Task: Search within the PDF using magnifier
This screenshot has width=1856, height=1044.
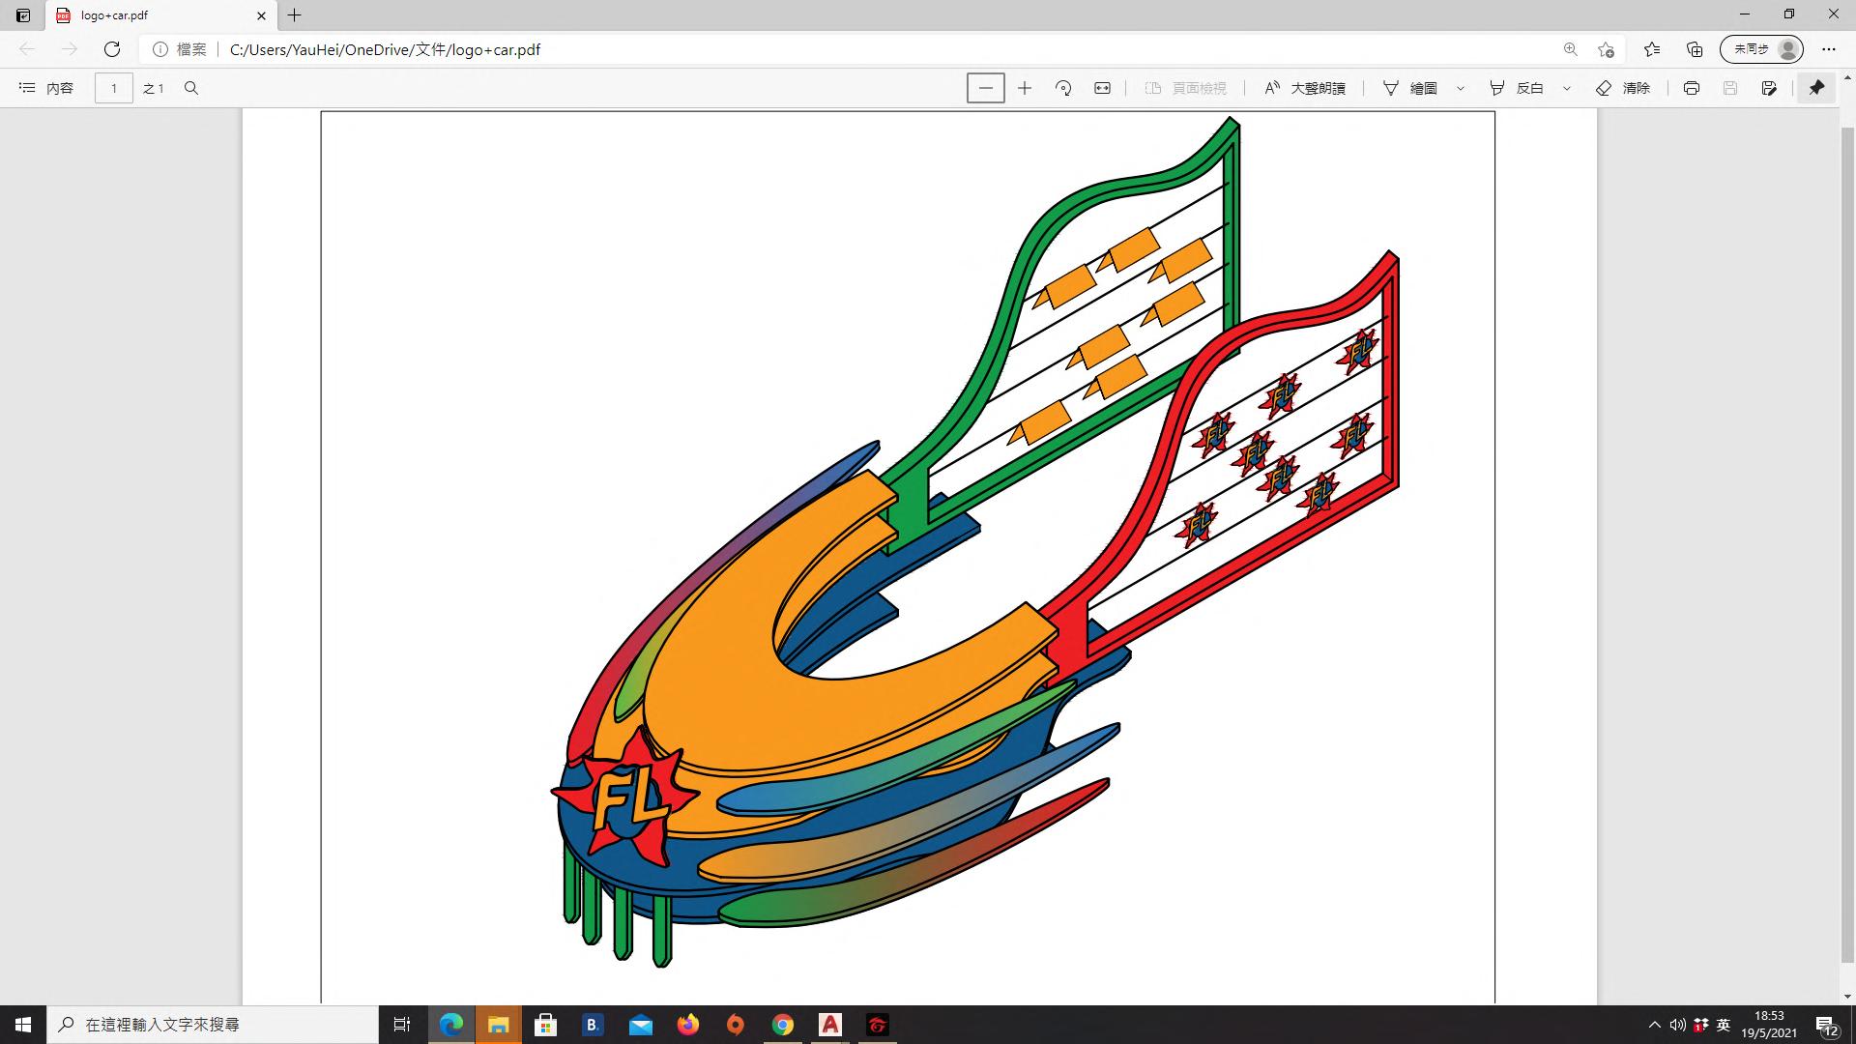Action: tap(191, 88)
